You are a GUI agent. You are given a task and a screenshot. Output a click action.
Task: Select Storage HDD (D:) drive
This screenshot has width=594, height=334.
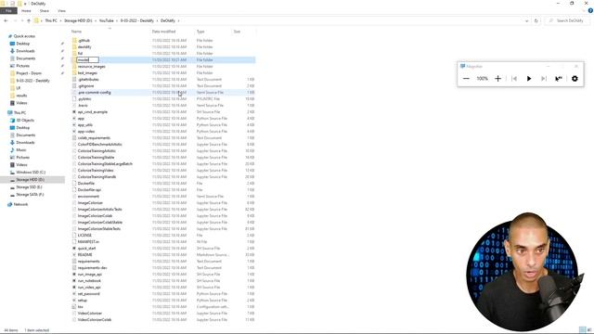click(x=31, y=179)
